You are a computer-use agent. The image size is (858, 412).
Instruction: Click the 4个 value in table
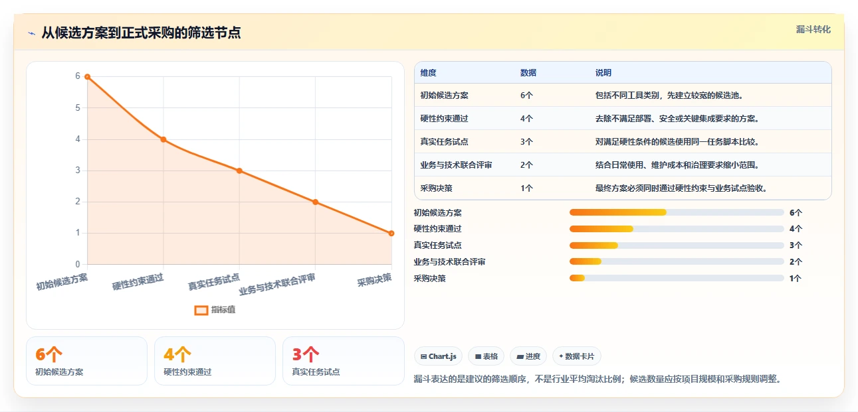click(526, 119)
